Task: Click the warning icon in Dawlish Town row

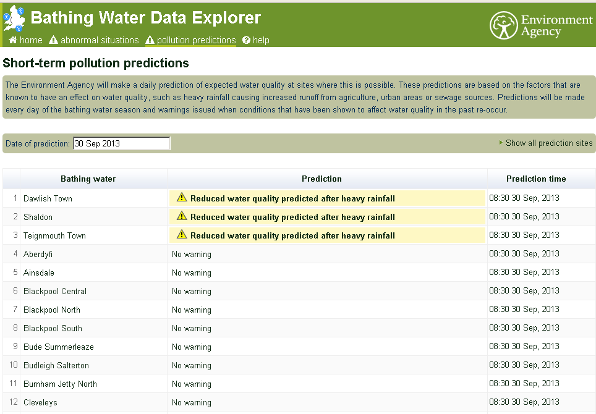Action: pyautogui.click(x=181, y=198)
